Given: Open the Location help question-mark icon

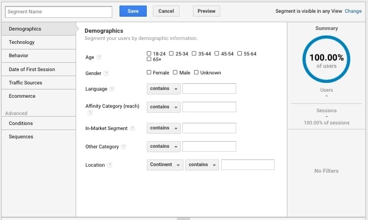Looking at the screenshot, I should [x=110, y=165].
